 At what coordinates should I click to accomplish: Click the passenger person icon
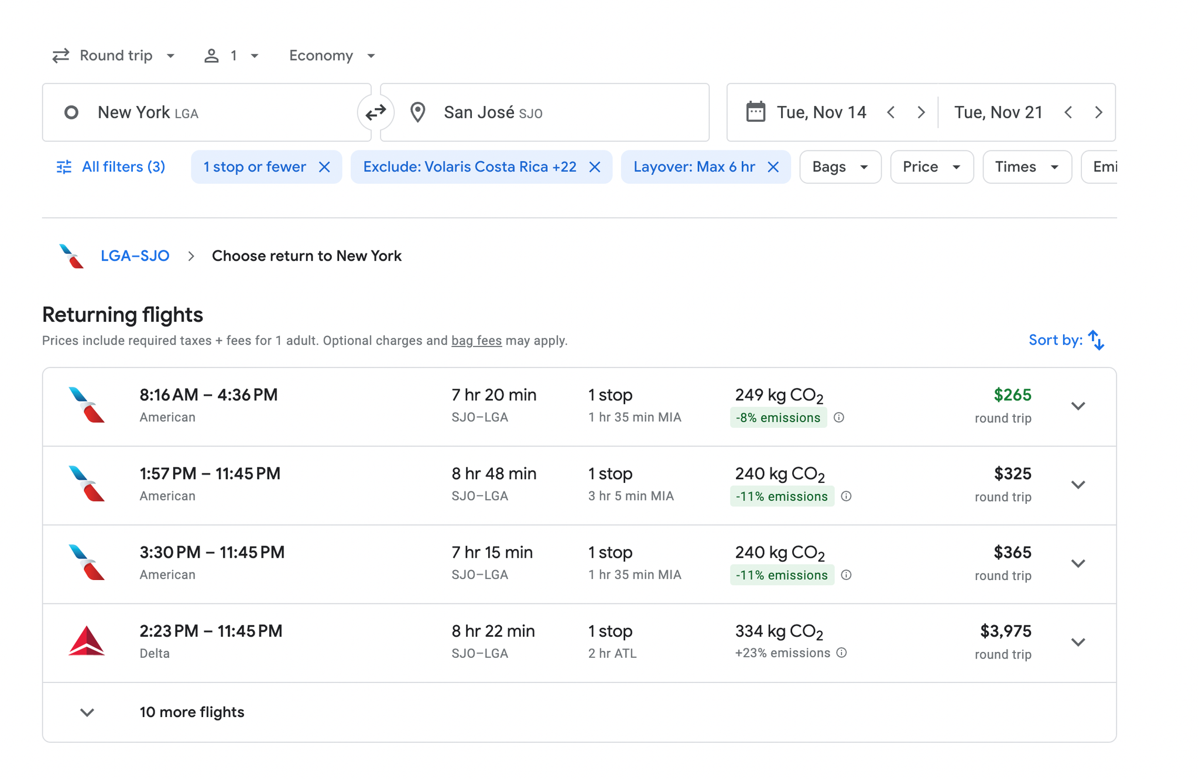(x=211, y=55)
